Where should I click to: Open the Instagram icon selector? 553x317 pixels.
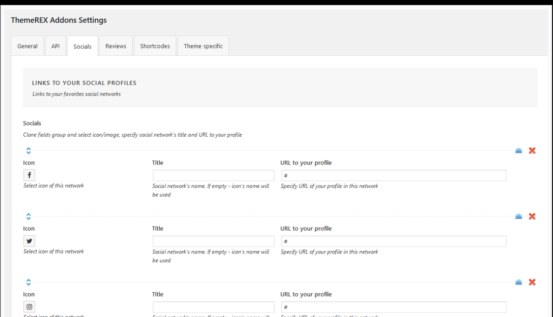point(29,307)
